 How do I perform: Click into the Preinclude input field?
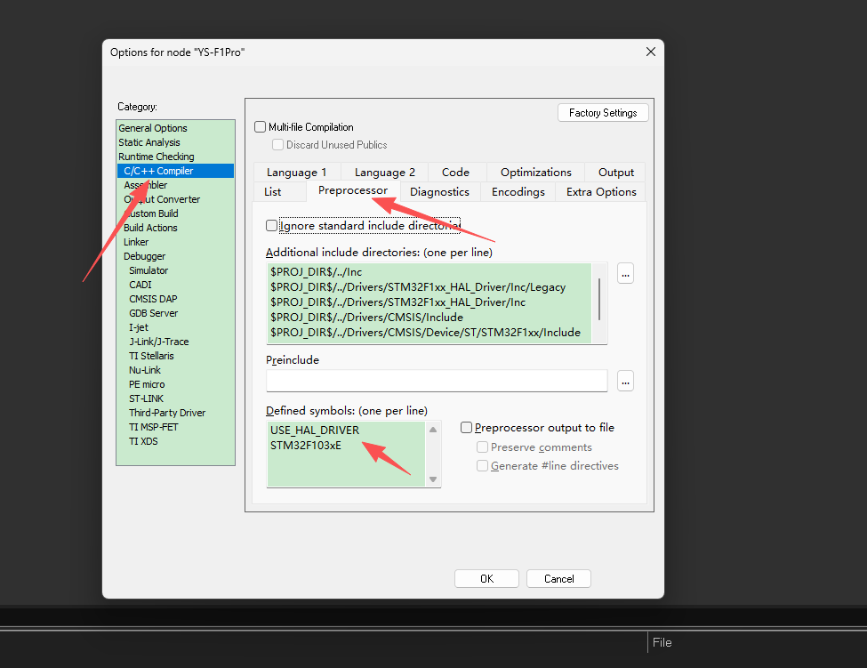pos(437,381)
